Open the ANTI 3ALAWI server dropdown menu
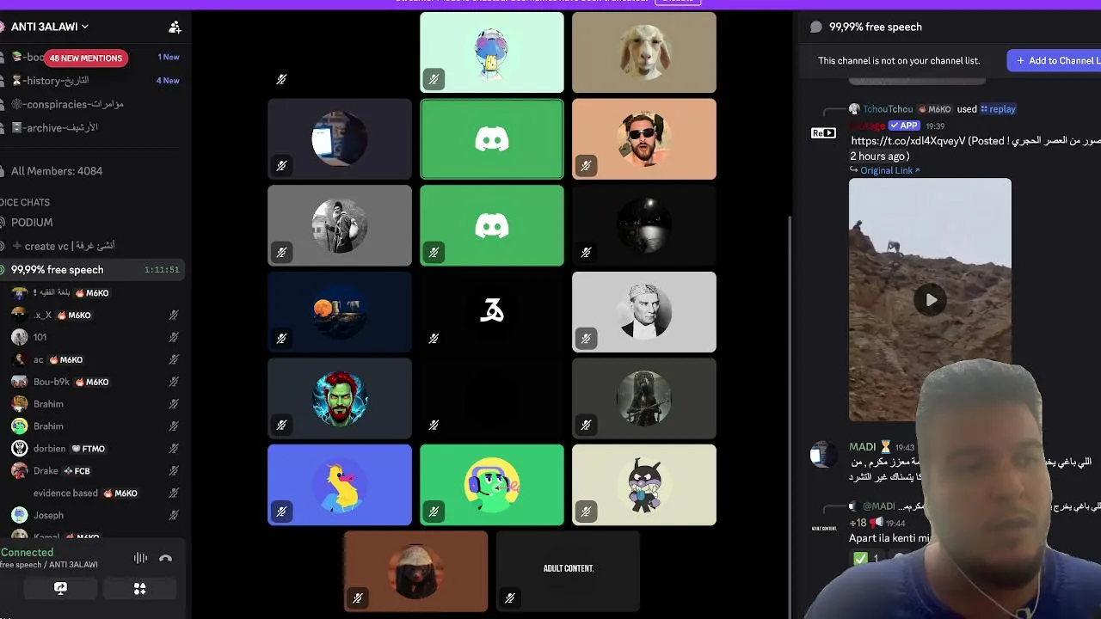Viewport: 1101px width, 619px height. tap(49, 27)
